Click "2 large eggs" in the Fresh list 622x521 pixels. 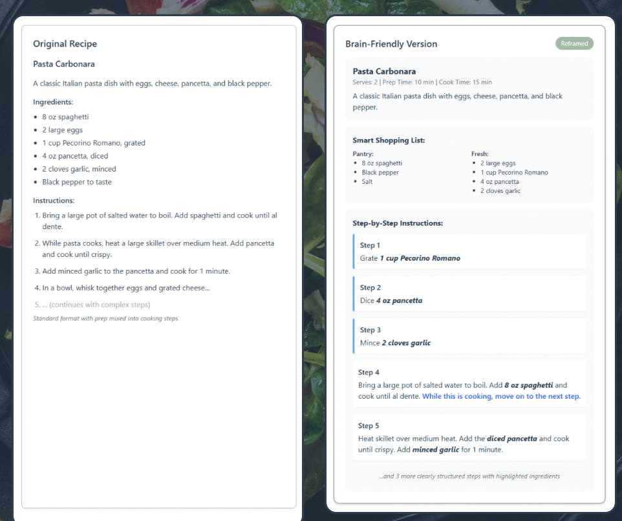(x=498, y=163)
